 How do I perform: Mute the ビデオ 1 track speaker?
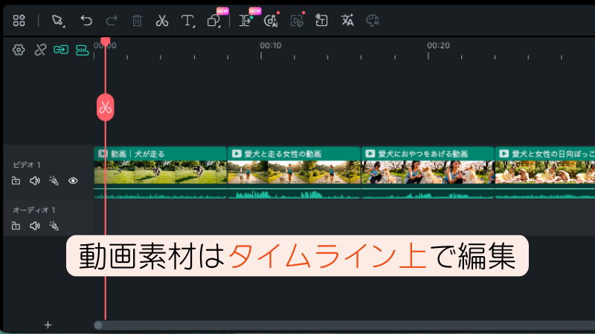click(x=34, y=180)
